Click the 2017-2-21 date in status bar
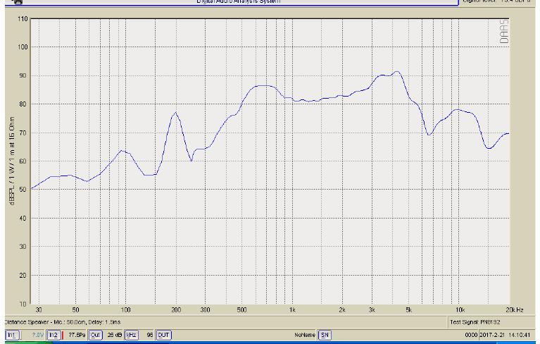Screen dimensions: 540x344 pos(492,335)
